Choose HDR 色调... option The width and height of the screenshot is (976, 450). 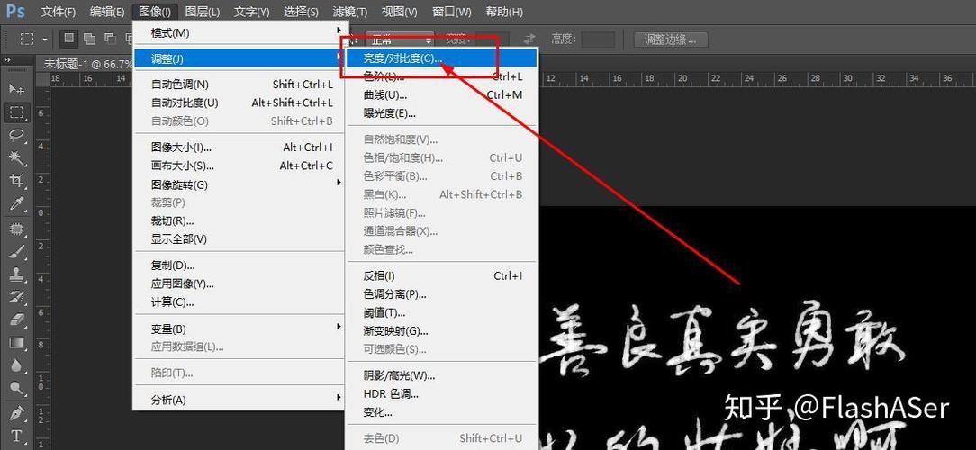pos(441,394)
